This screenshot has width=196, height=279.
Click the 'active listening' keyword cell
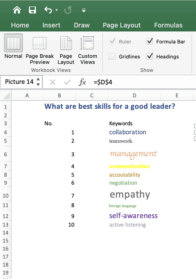coord(127,225)
